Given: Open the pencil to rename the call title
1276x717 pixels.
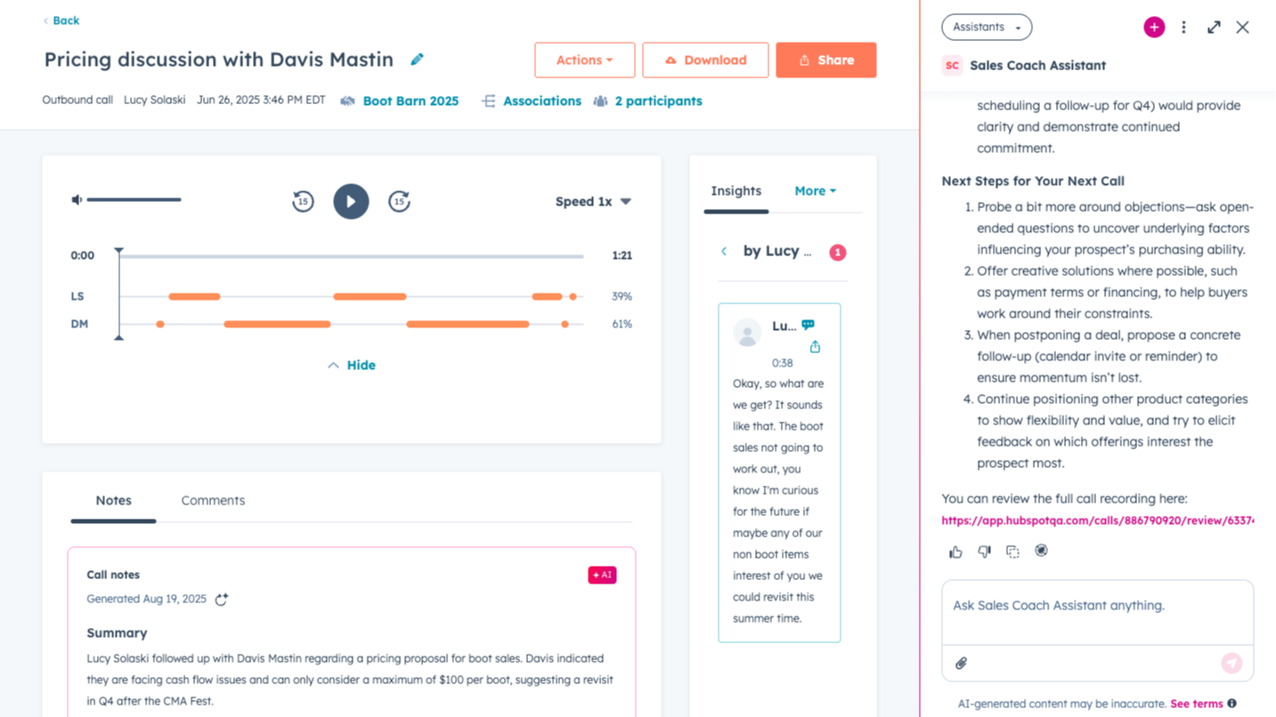Looking at the screenshot, I should click(416, 59).
